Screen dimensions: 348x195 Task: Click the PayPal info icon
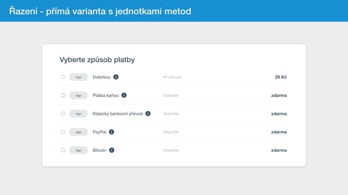[x=111, y=132]
